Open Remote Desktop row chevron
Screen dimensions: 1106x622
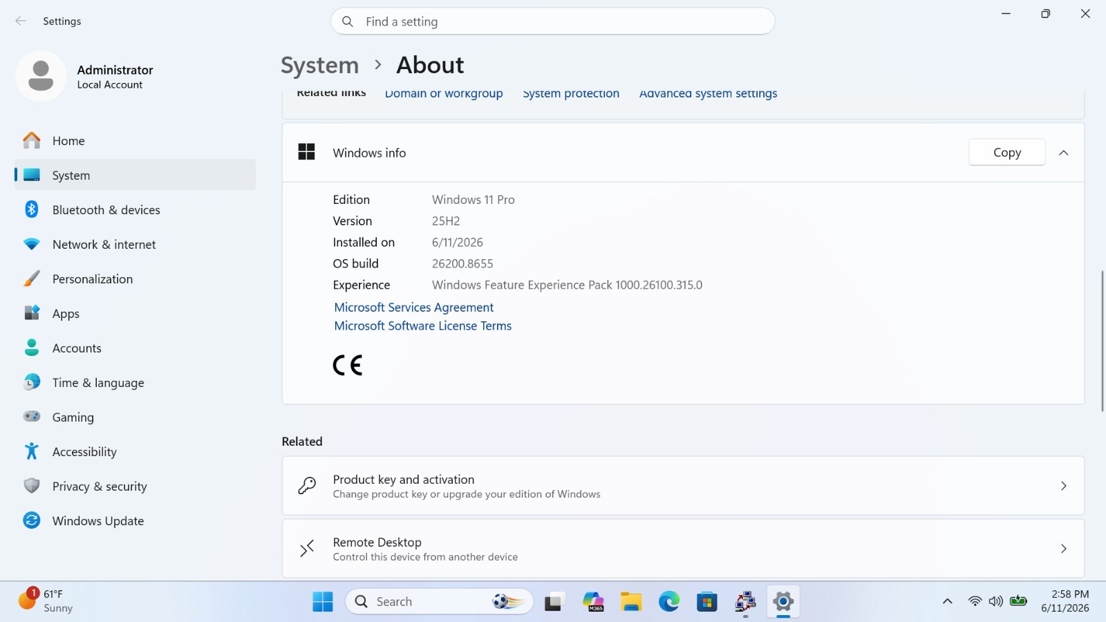point(1064,549)
